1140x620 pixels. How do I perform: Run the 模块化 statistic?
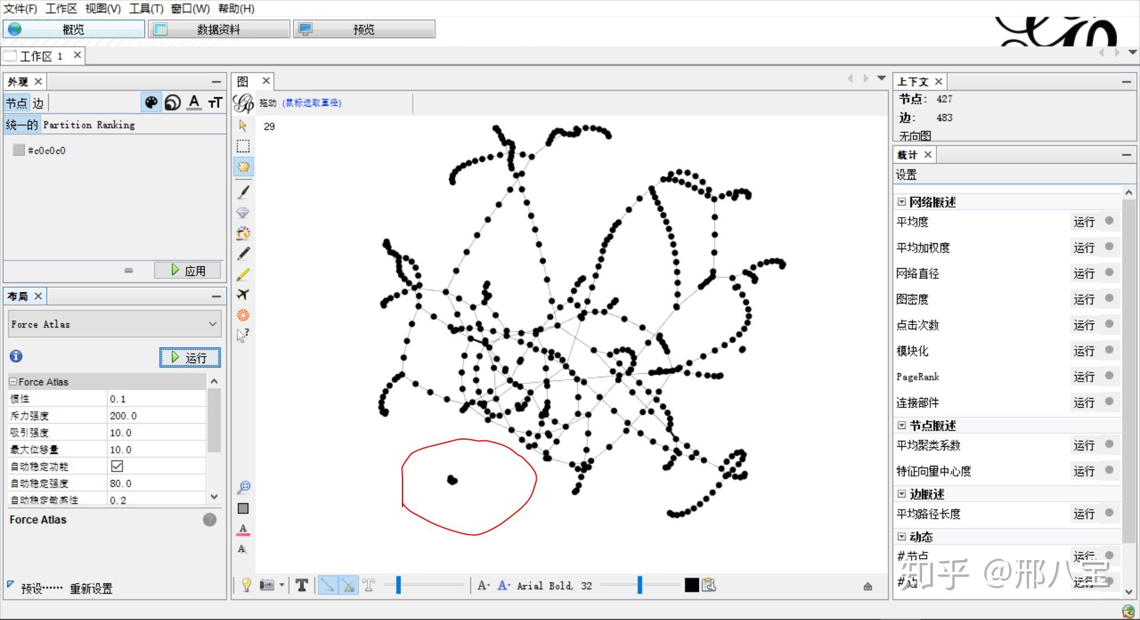coord(1084,351)
